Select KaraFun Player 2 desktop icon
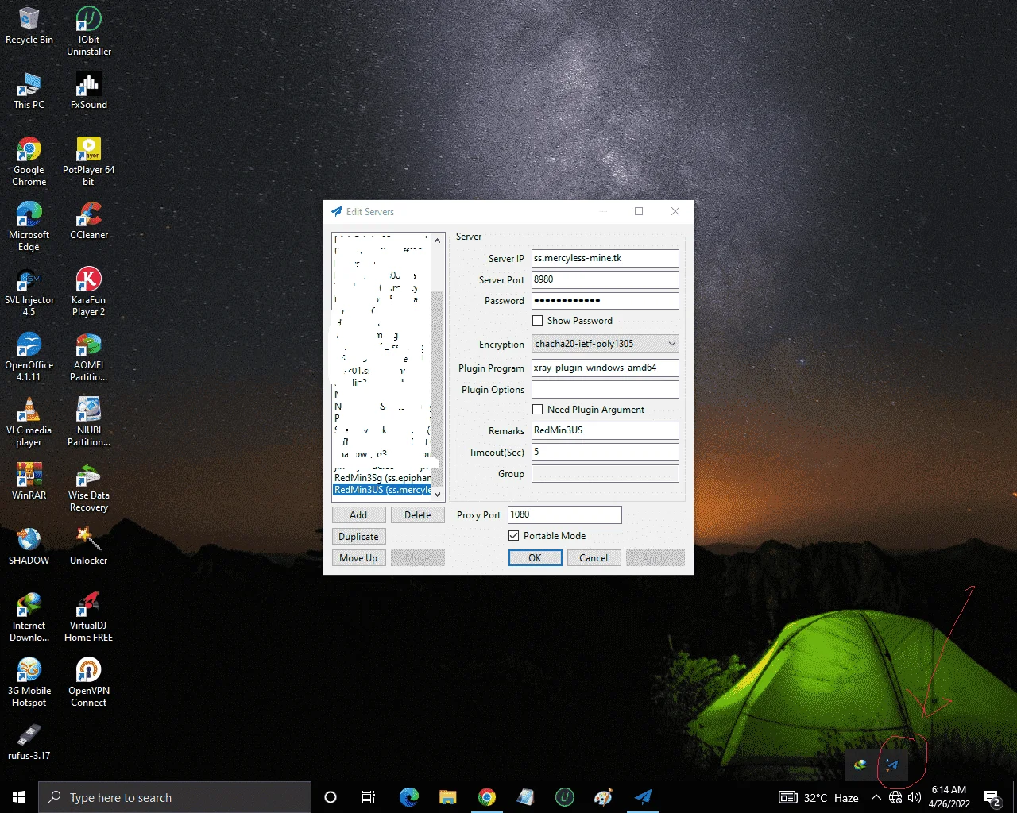The width and height of the screenshot is (1017, 813). pos(89,291)
